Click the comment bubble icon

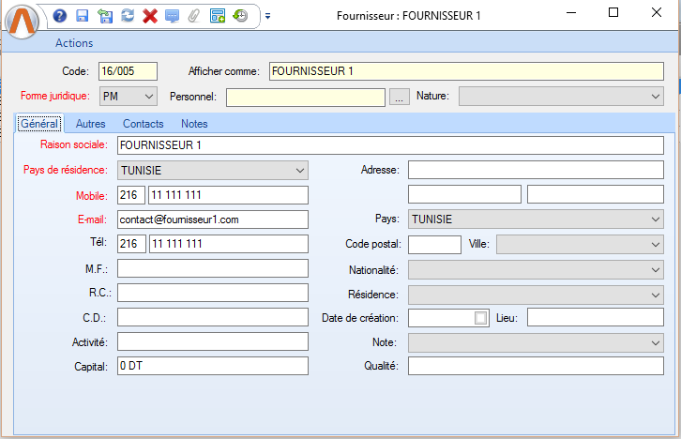pos(172,15)
